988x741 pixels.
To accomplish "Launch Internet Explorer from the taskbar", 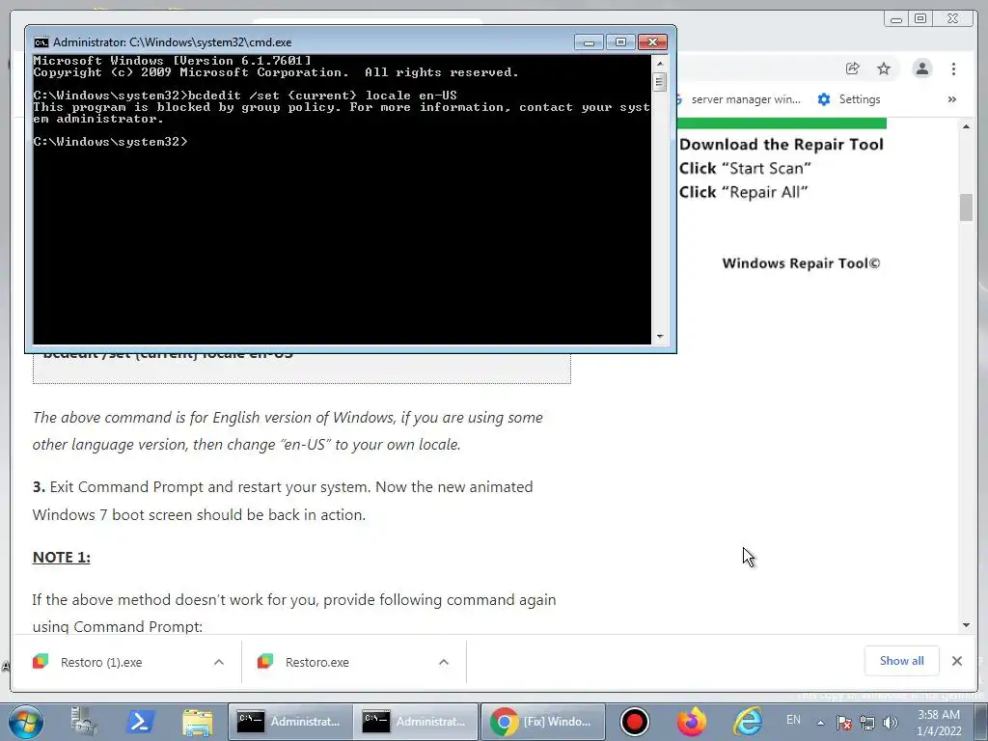I will pos(748,722).
